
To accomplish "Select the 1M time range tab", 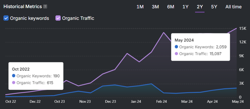I will pos(140,7).
